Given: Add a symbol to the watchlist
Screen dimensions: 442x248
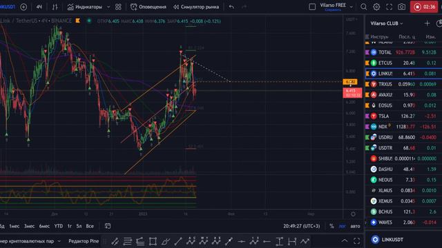Looking at the screenshot, I should pyautogui.click(x=427, y=23).
